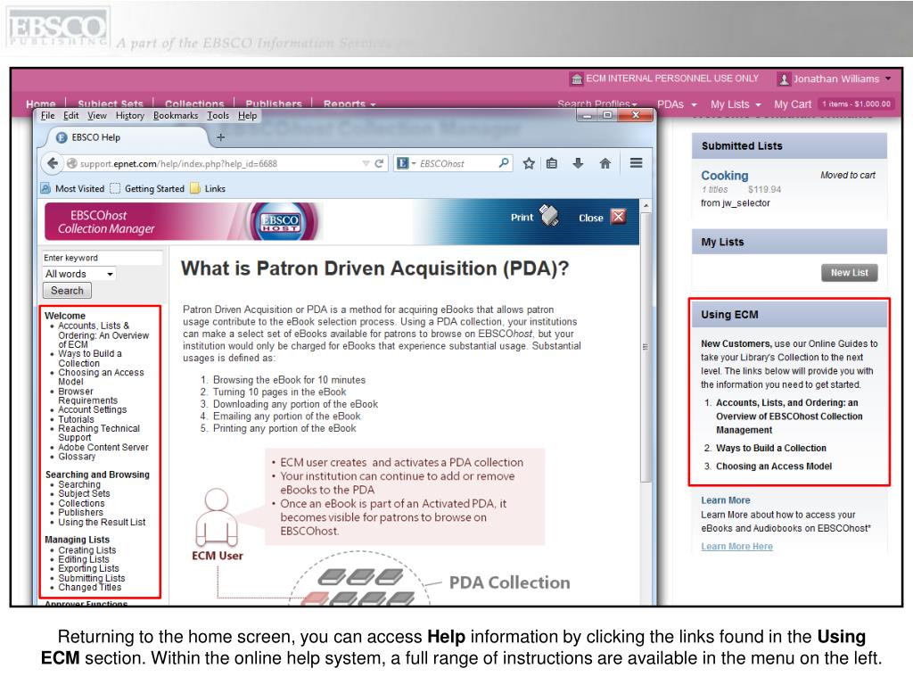Screen dimensions: 913x685
Task: Open Changed Titles help topic
Action: point(90,588)
